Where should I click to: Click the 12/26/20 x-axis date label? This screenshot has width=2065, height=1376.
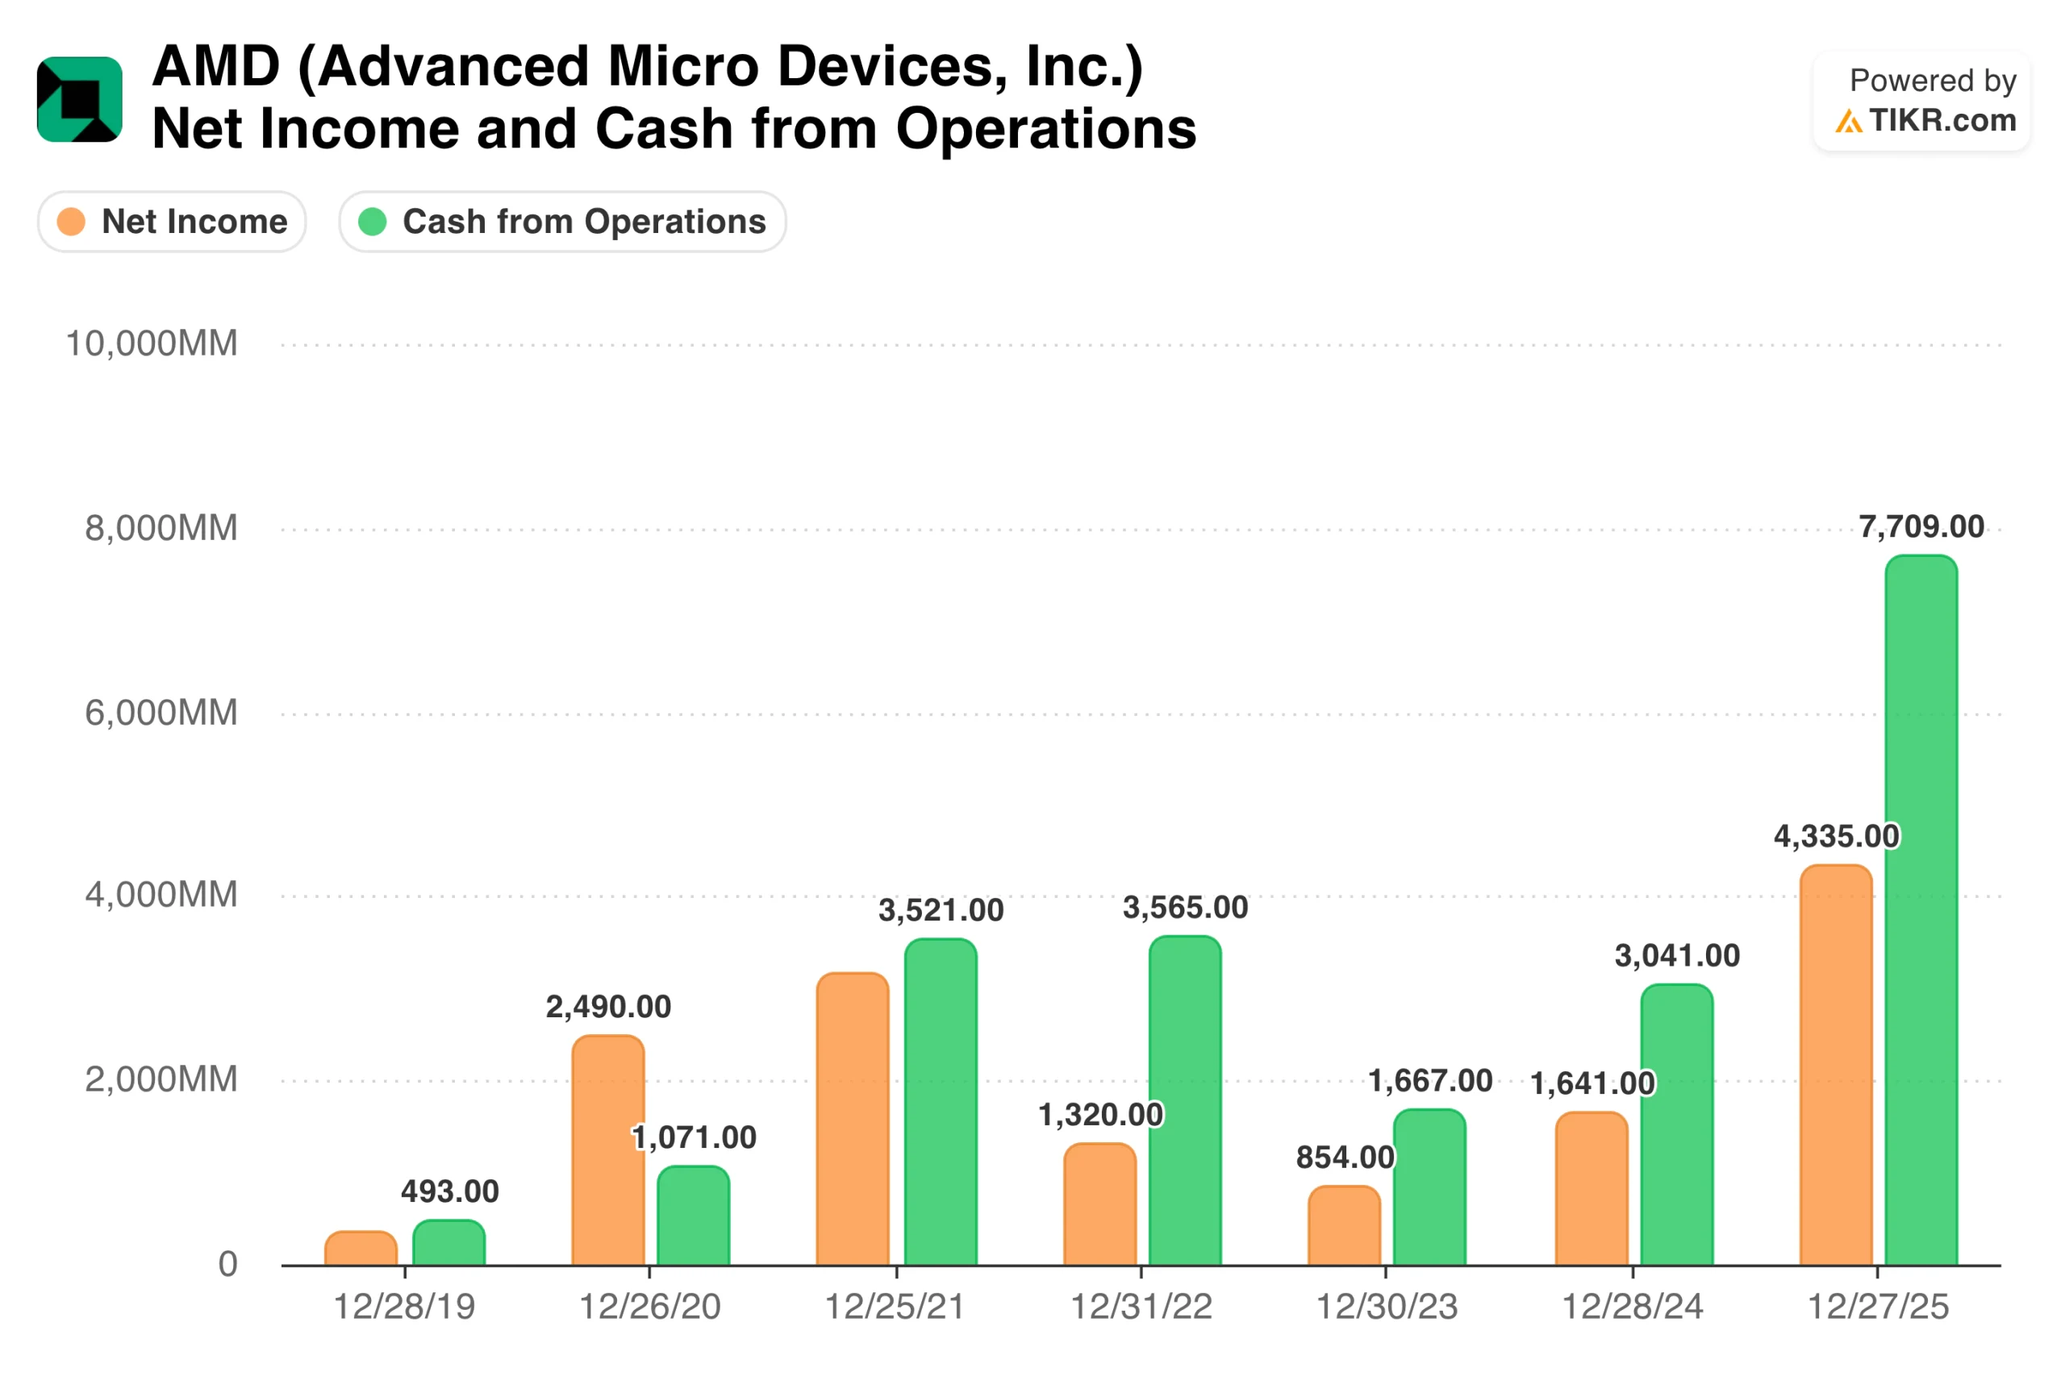click(649, 1307)
